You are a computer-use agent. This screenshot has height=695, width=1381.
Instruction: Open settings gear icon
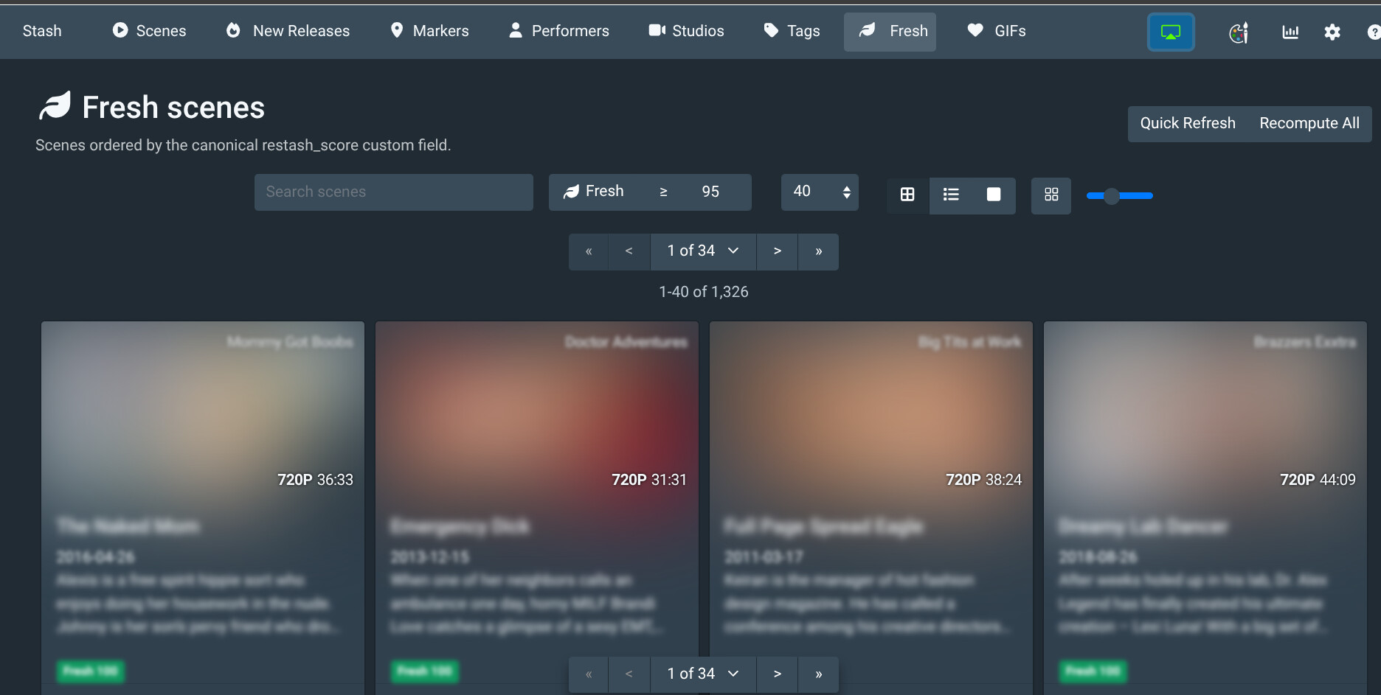(1332, 32)
